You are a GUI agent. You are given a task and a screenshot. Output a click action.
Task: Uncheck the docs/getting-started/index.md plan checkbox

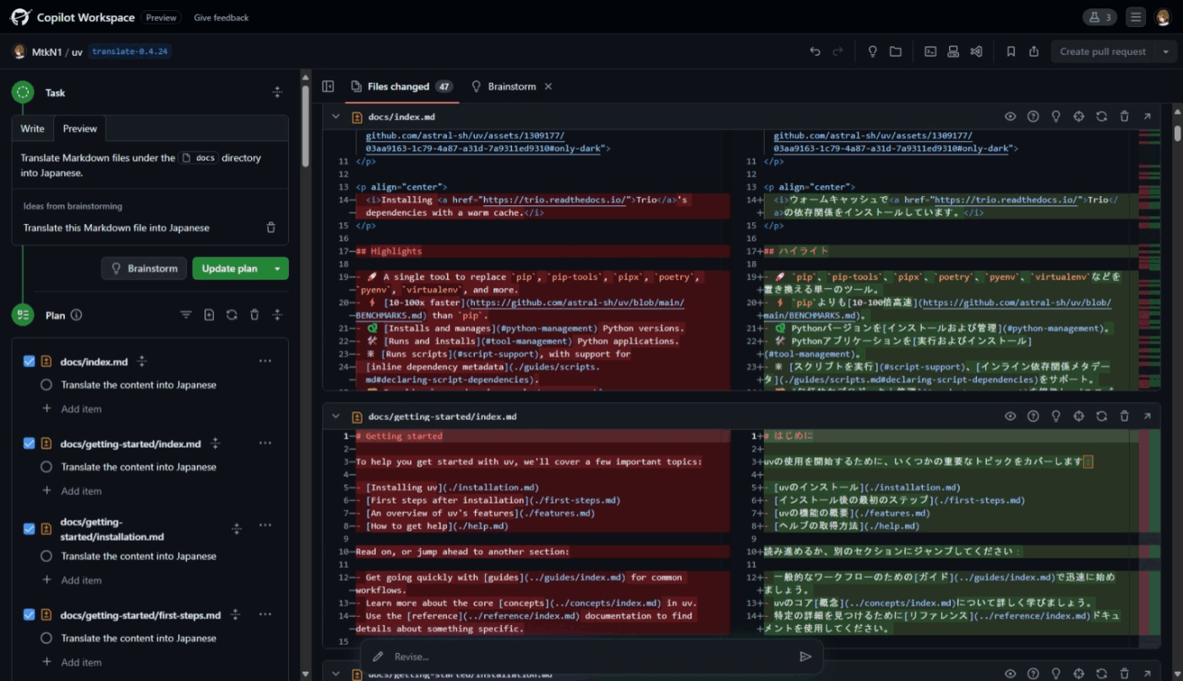click(x=29, y=444)
